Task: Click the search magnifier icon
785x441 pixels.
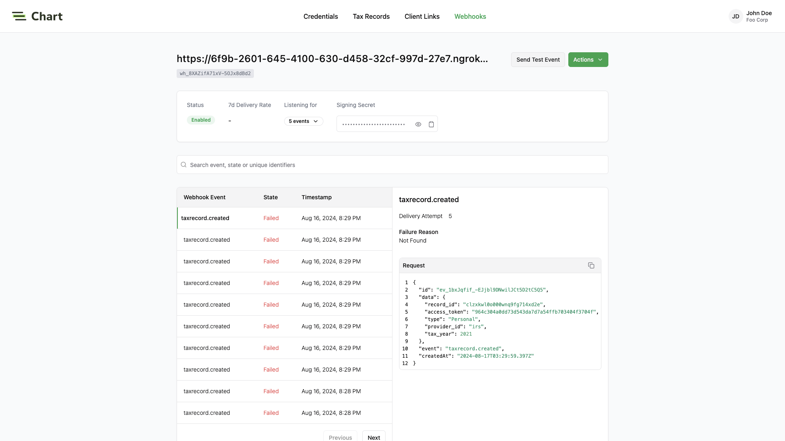Action: coord(184,165)
